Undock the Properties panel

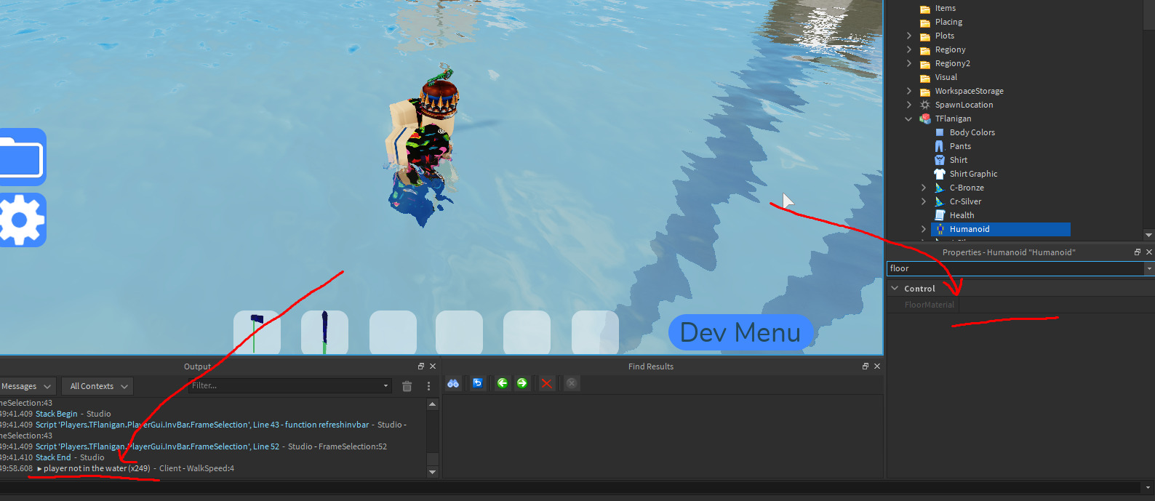pos(1138,252)
